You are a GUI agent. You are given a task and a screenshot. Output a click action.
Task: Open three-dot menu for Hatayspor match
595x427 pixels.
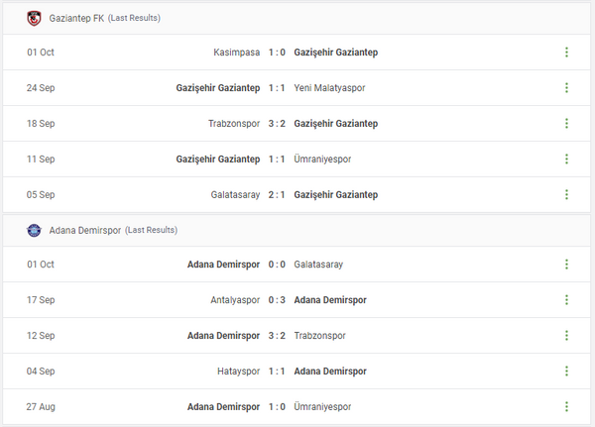[566, 372]
